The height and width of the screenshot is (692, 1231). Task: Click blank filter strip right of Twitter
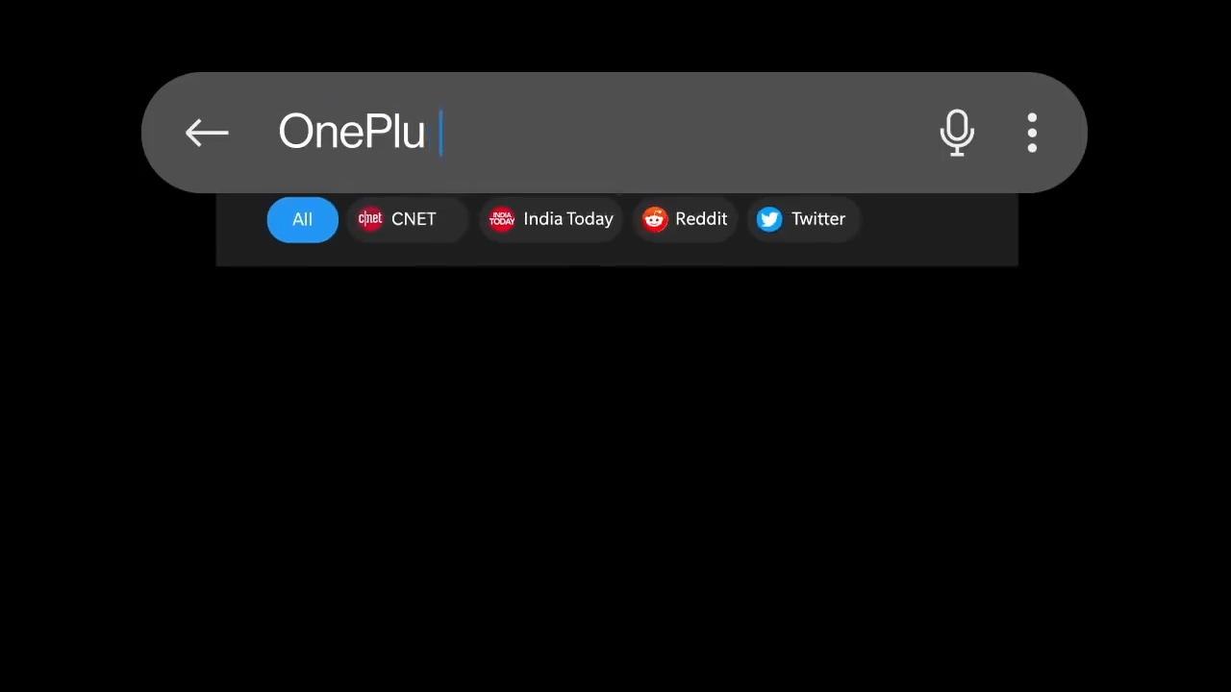pyautogui.click(x=938, y=229)
